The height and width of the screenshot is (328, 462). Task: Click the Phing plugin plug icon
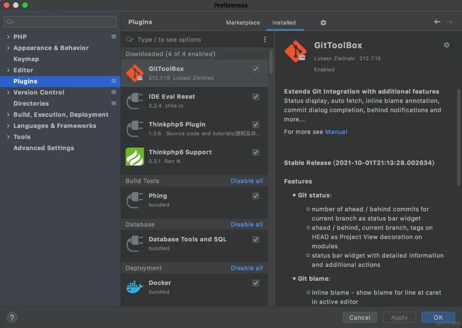pos(135,200)
